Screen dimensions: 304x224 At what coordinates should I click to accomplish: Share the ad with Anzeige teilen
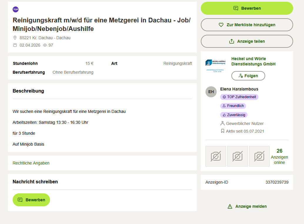pos(247,42)
